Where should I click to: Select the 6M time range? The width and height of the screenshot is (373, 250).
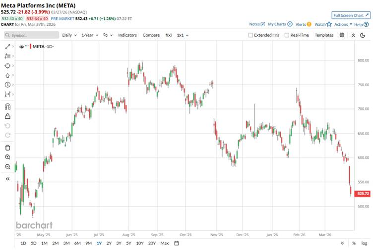[x=77, y=243]
